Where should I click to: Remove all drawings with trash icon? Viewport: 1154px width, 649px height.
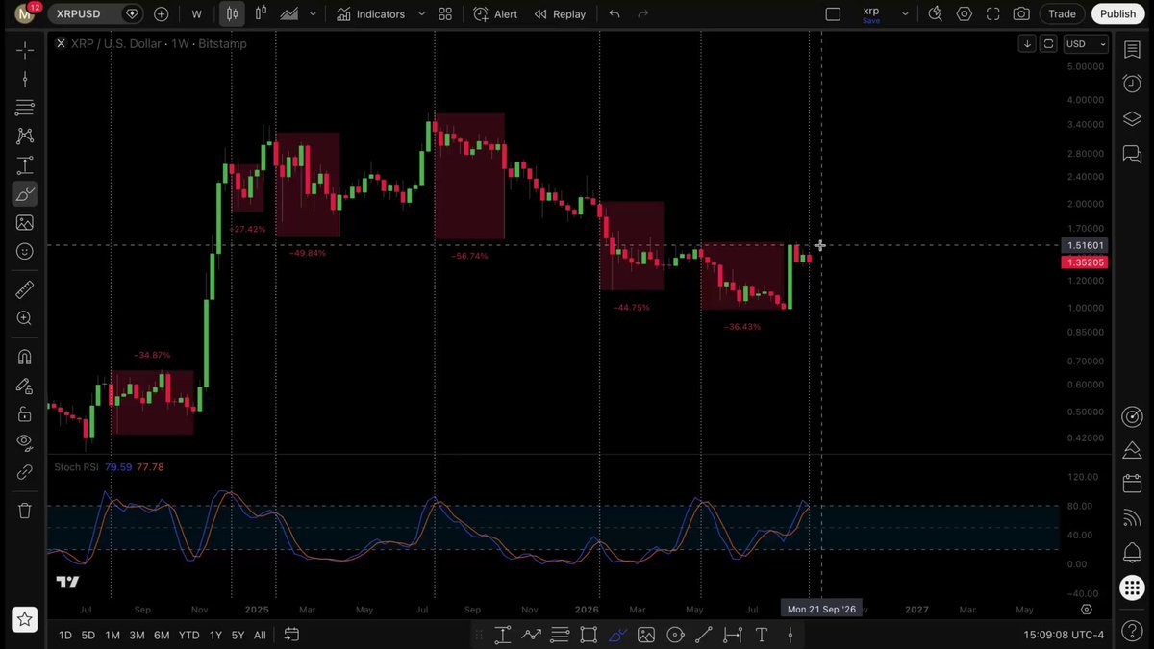(25, 511)
